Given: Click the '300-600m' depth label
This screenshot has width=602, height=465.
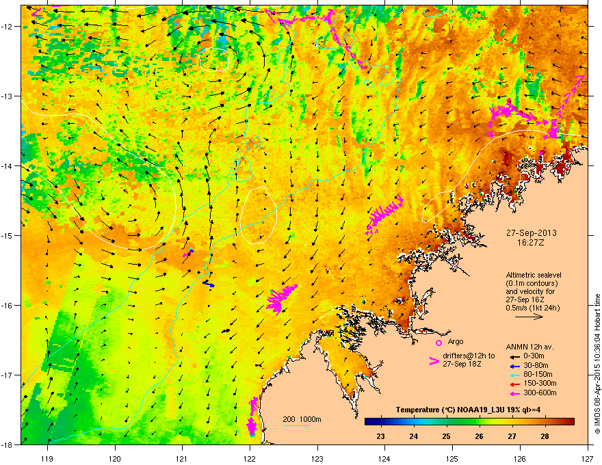Looking at the screenshot, I should [540, 393].
